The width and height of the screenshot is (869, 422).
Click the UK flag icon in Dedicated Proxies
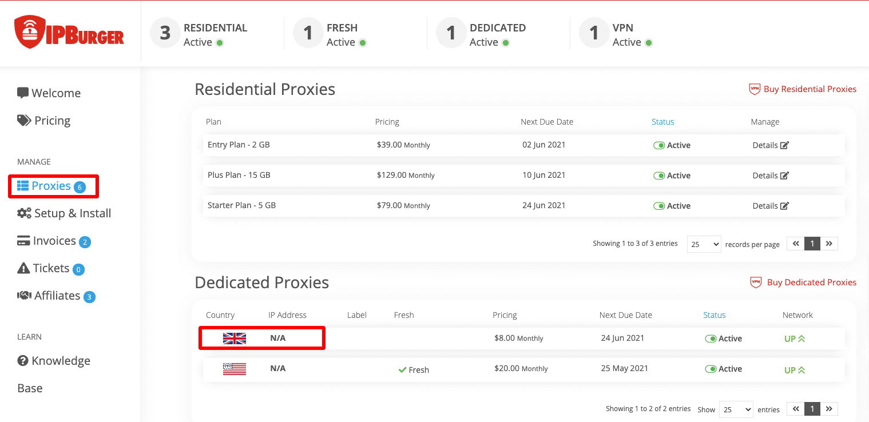click(234, 339)
